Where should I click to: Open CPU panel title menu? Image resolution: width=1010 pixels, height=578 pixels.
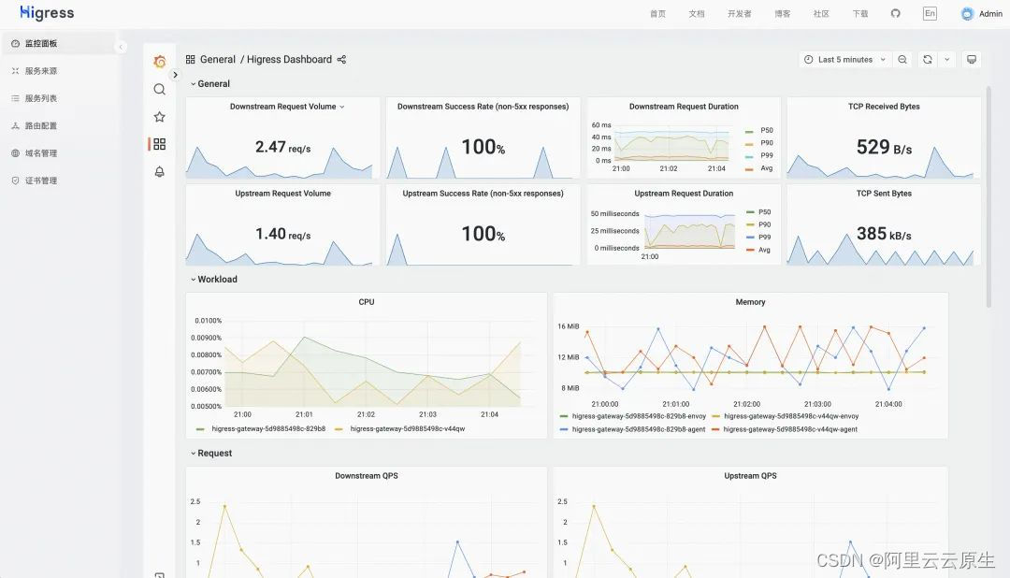(367, 301)
